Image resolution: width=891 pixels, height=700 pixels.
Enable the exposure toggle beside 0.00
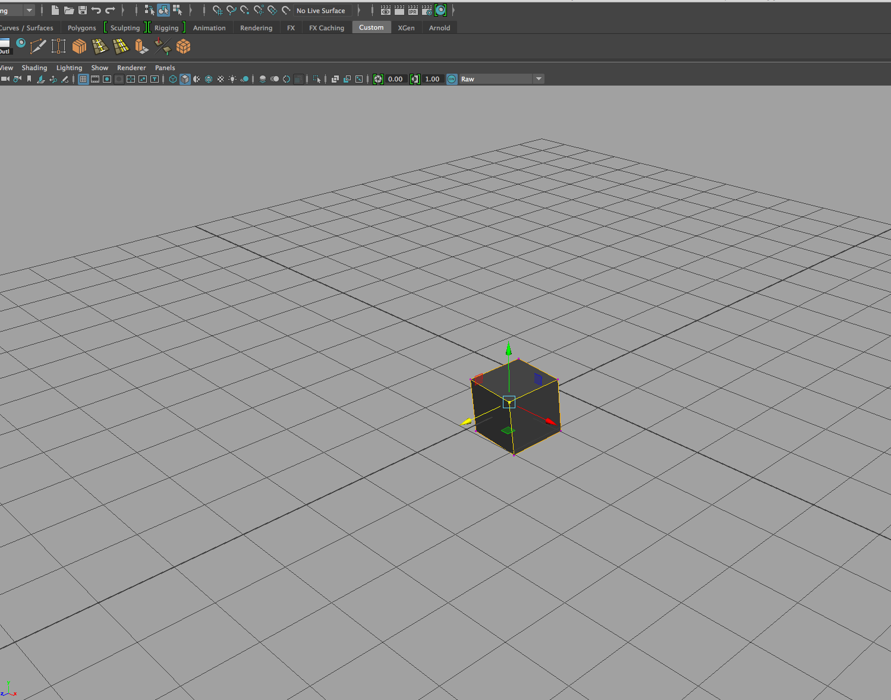point(378,78)
